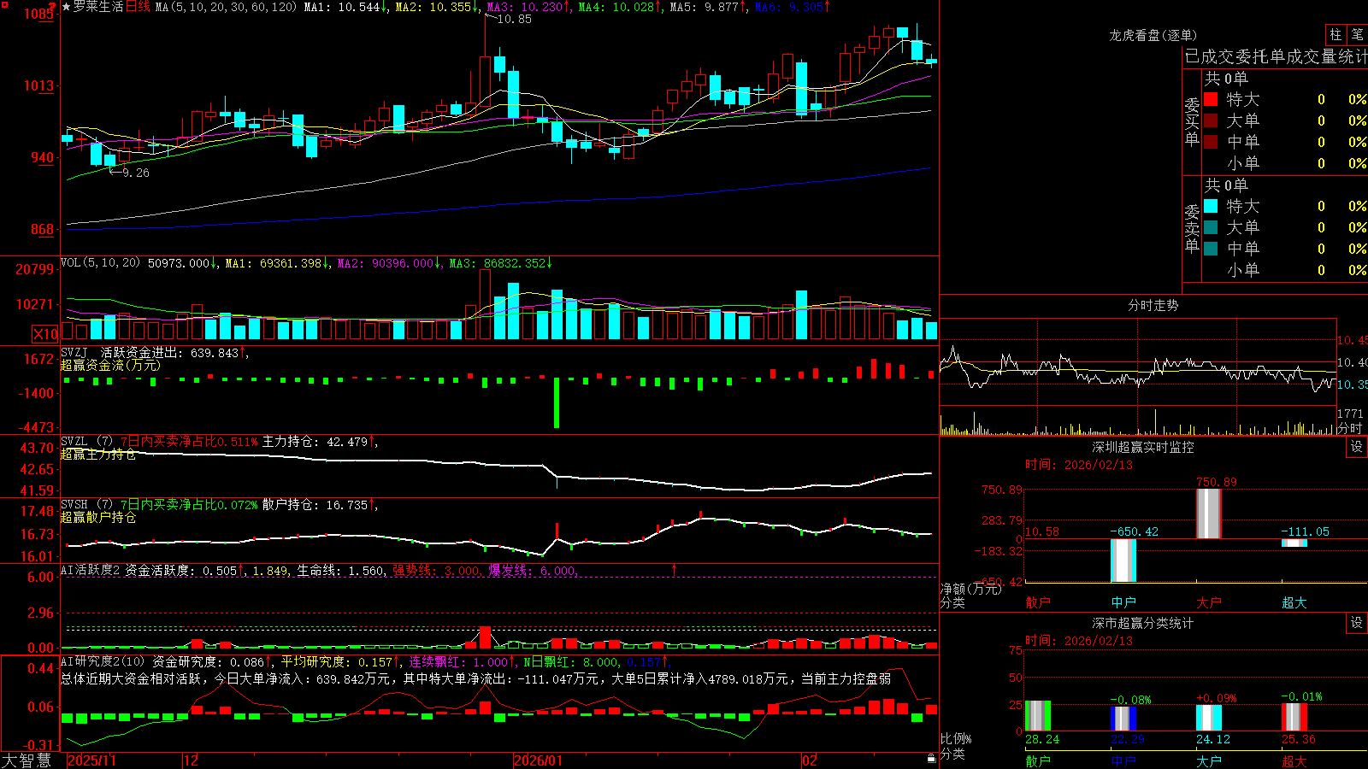Screen dimensions: 1368x769
Task: Click the AI研究度2(10) indicator name
Action: 103,661
